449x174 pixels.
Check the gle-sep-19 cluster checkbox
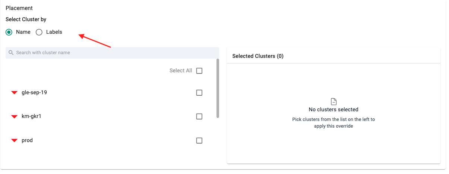pyautogui.click(x=199, y=93)
